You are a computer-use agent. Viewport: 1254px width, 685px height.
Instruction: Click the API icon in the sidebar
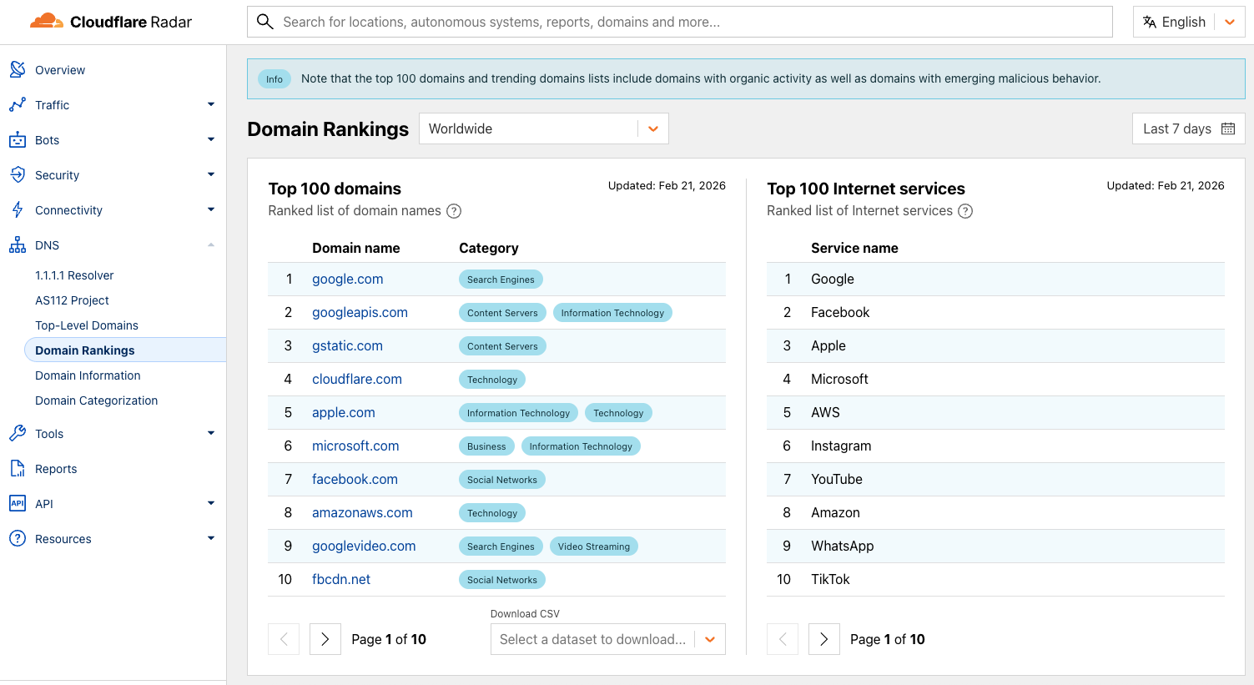[18, 504]
